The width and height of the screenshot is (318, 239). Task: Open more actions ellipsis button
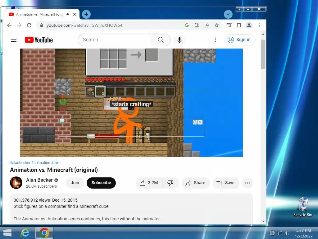[248, 183]
